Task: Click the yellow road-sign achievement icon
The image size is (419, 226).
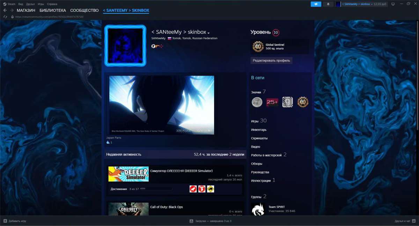Action: pyautogui.click(x=210, y=189)
